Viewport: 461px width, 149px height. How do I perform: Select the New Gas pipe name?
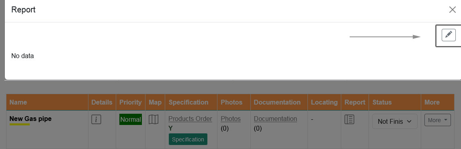coord(30,119)
